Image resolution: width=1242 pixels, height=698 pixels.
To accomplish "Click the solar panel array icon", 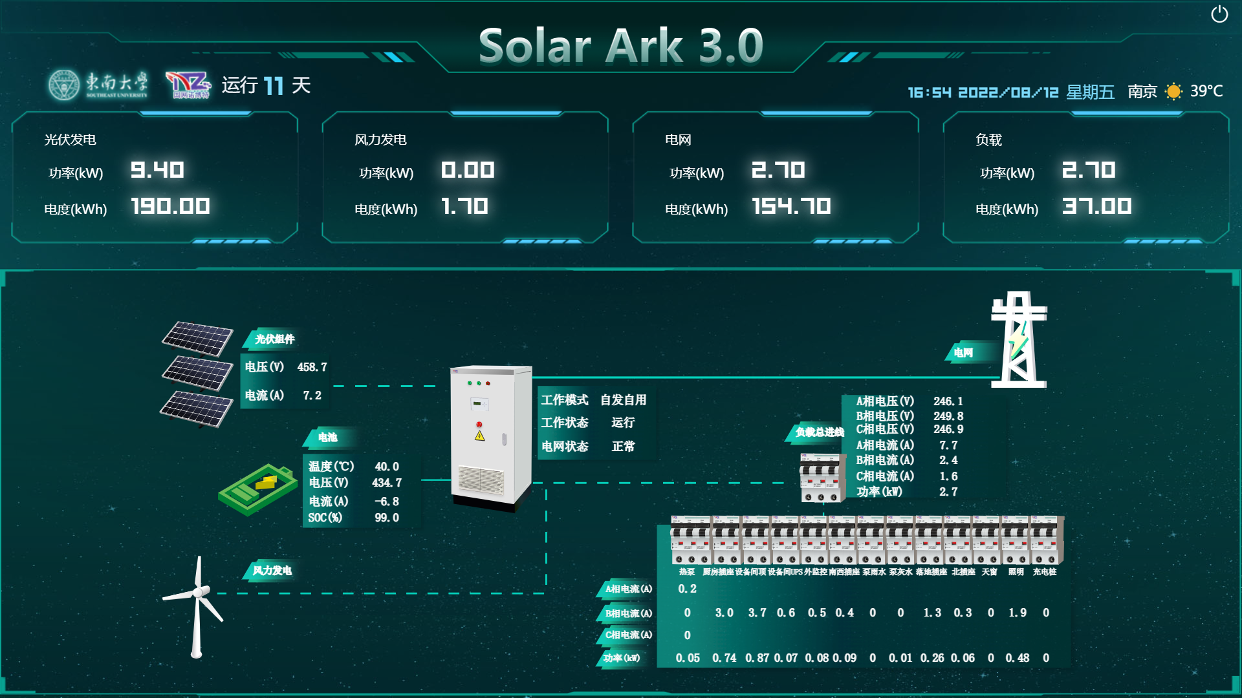I will 197,374.
